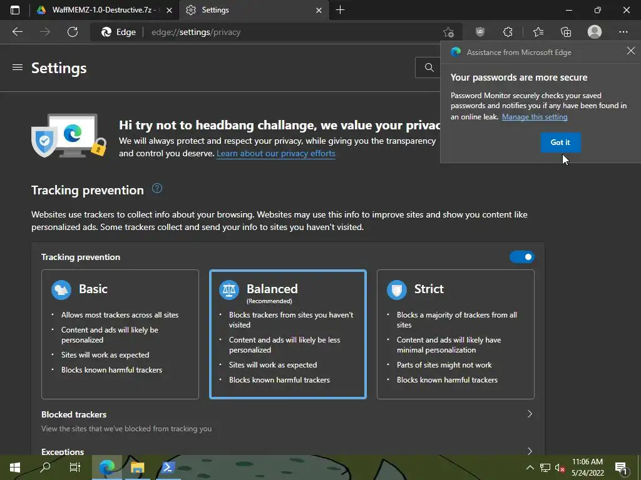Open the notification center icon
This screenshot has width=641, height=480.
[621, 467]
